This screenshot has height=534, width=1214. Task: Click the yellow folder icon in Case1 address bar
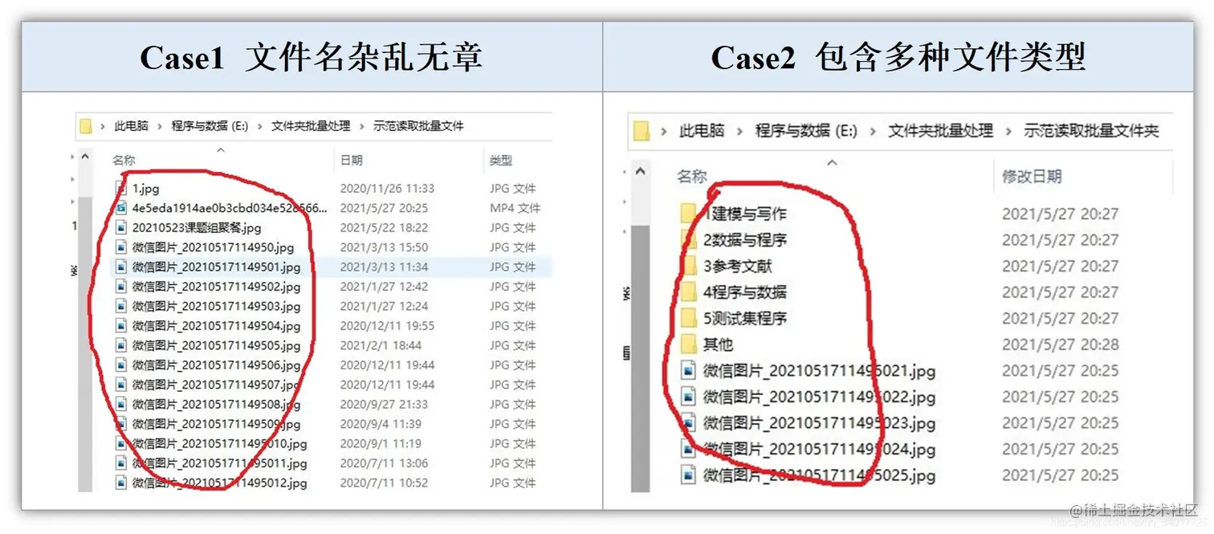point(85,125)
